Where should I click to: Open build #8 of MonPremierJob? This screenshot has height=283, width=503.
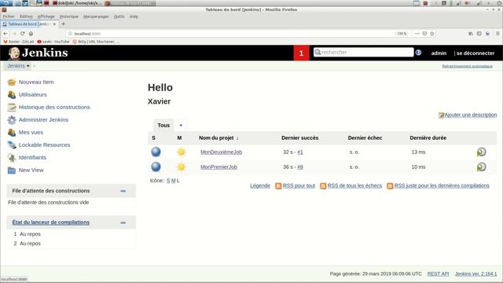click(300, 167)
